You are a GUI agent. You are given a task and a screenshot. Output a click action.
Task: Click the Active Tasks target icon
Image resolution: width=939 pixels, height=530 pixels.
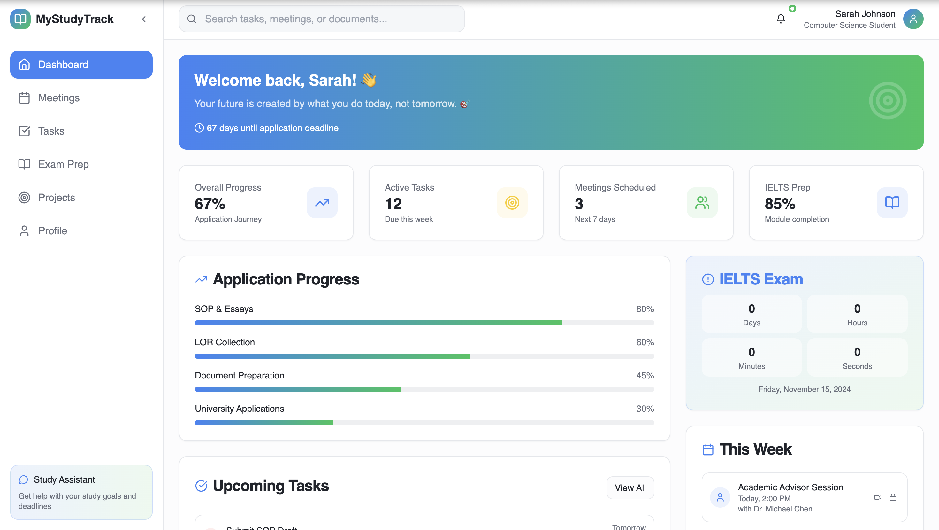(512, 202)
